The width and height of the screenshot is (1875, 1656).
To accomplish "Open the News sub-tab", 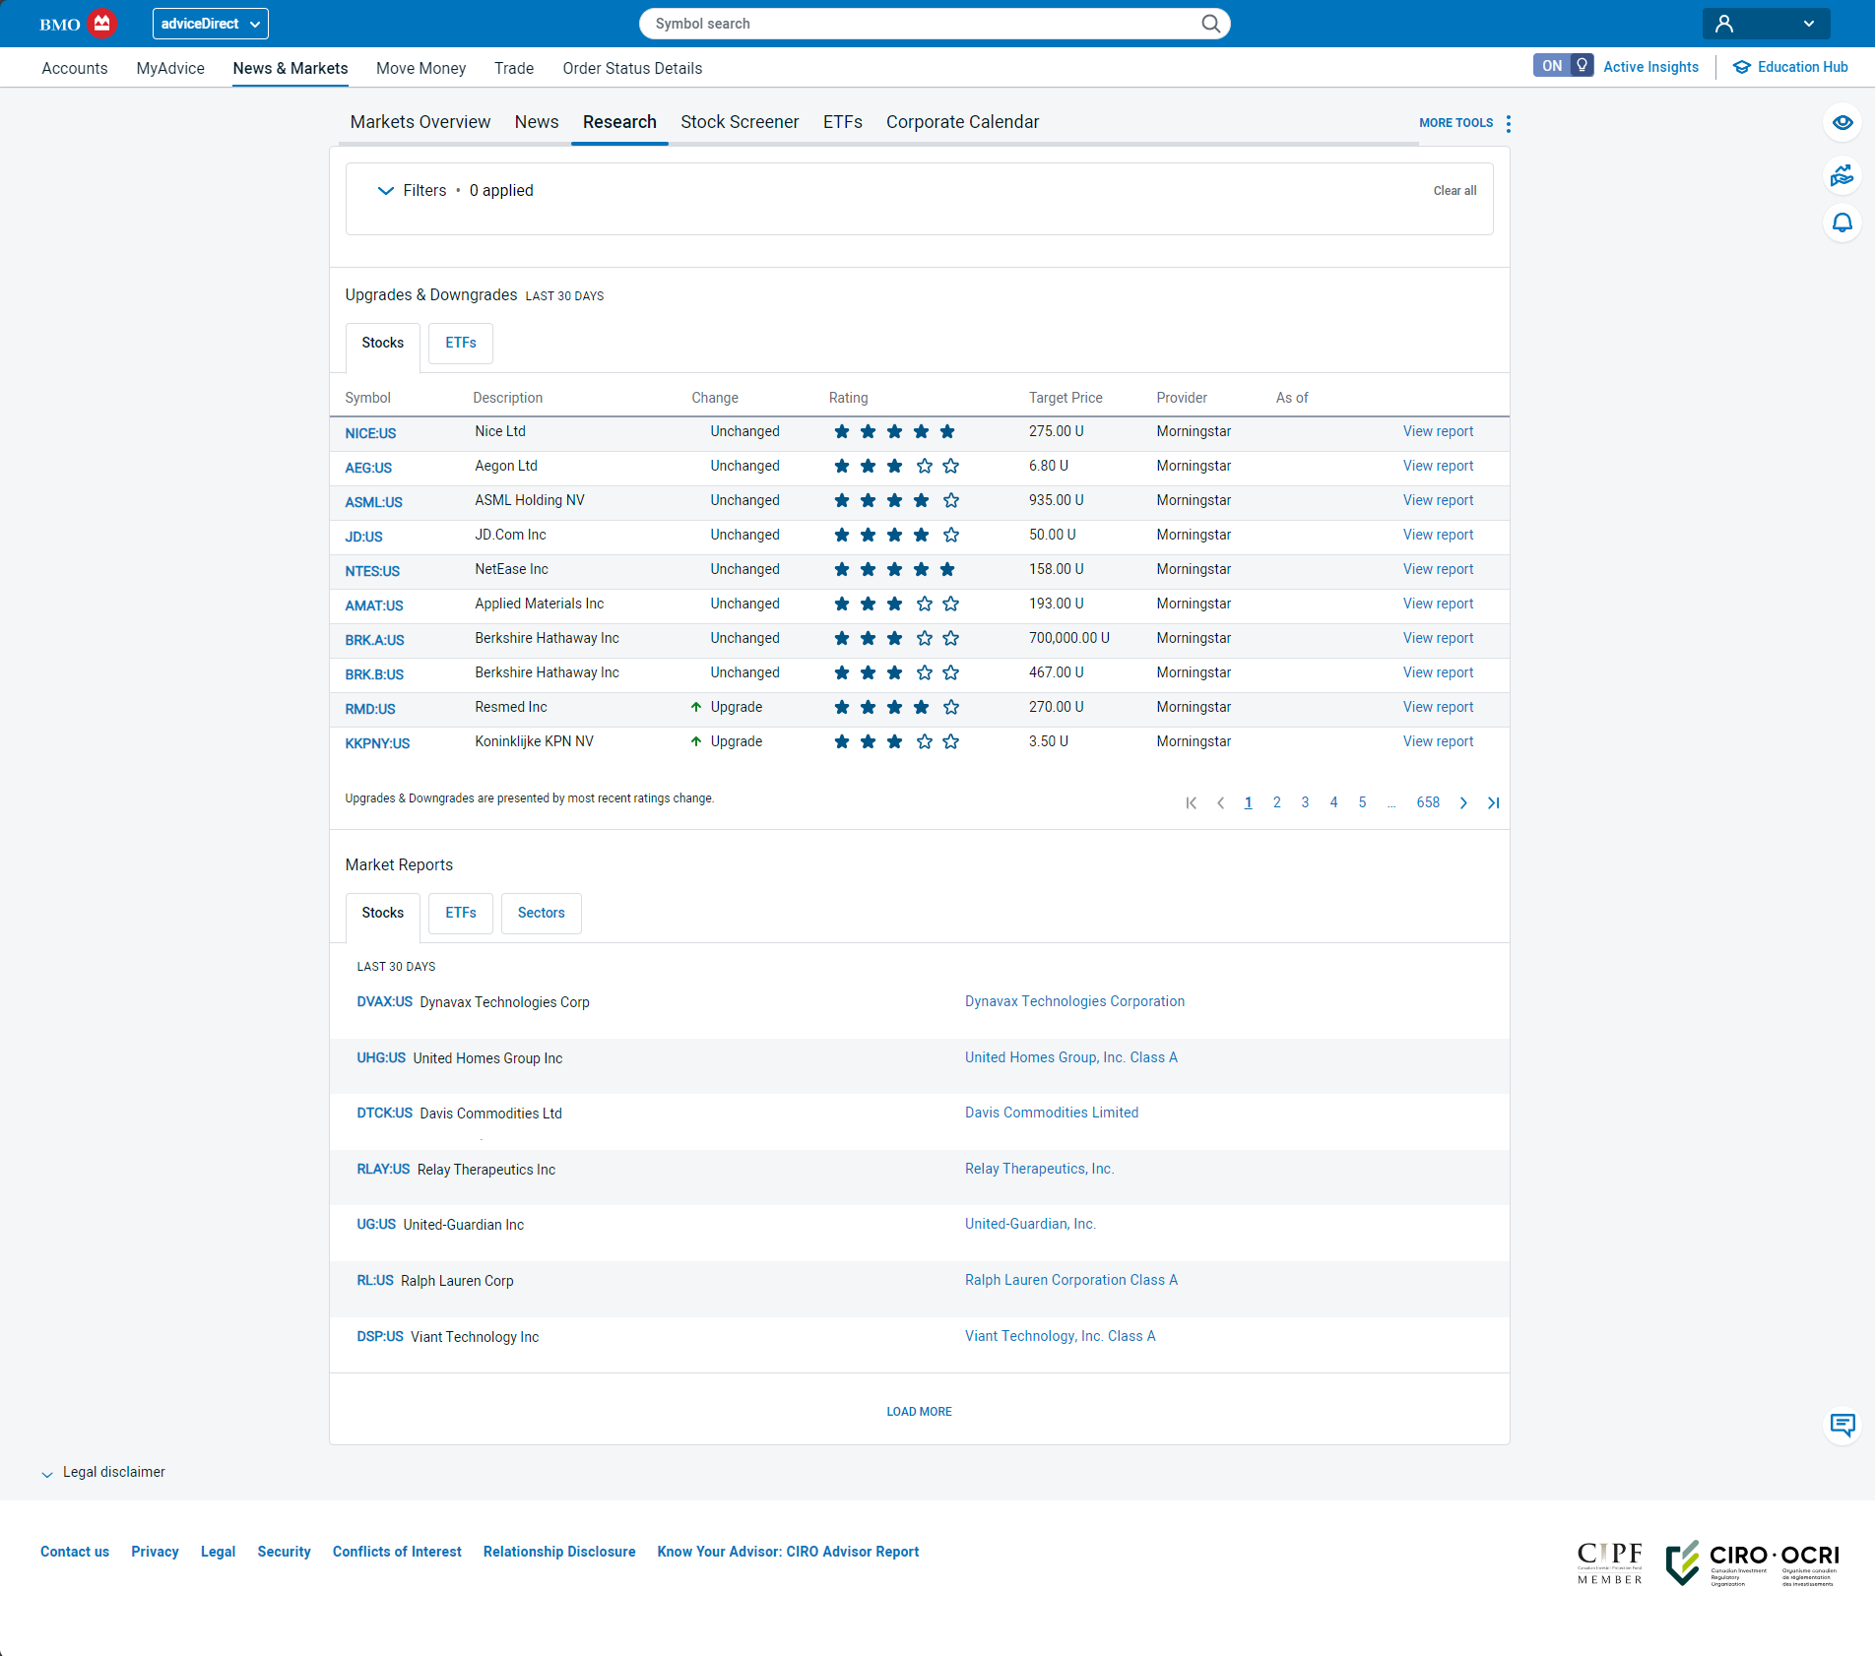I will (537, 122).
